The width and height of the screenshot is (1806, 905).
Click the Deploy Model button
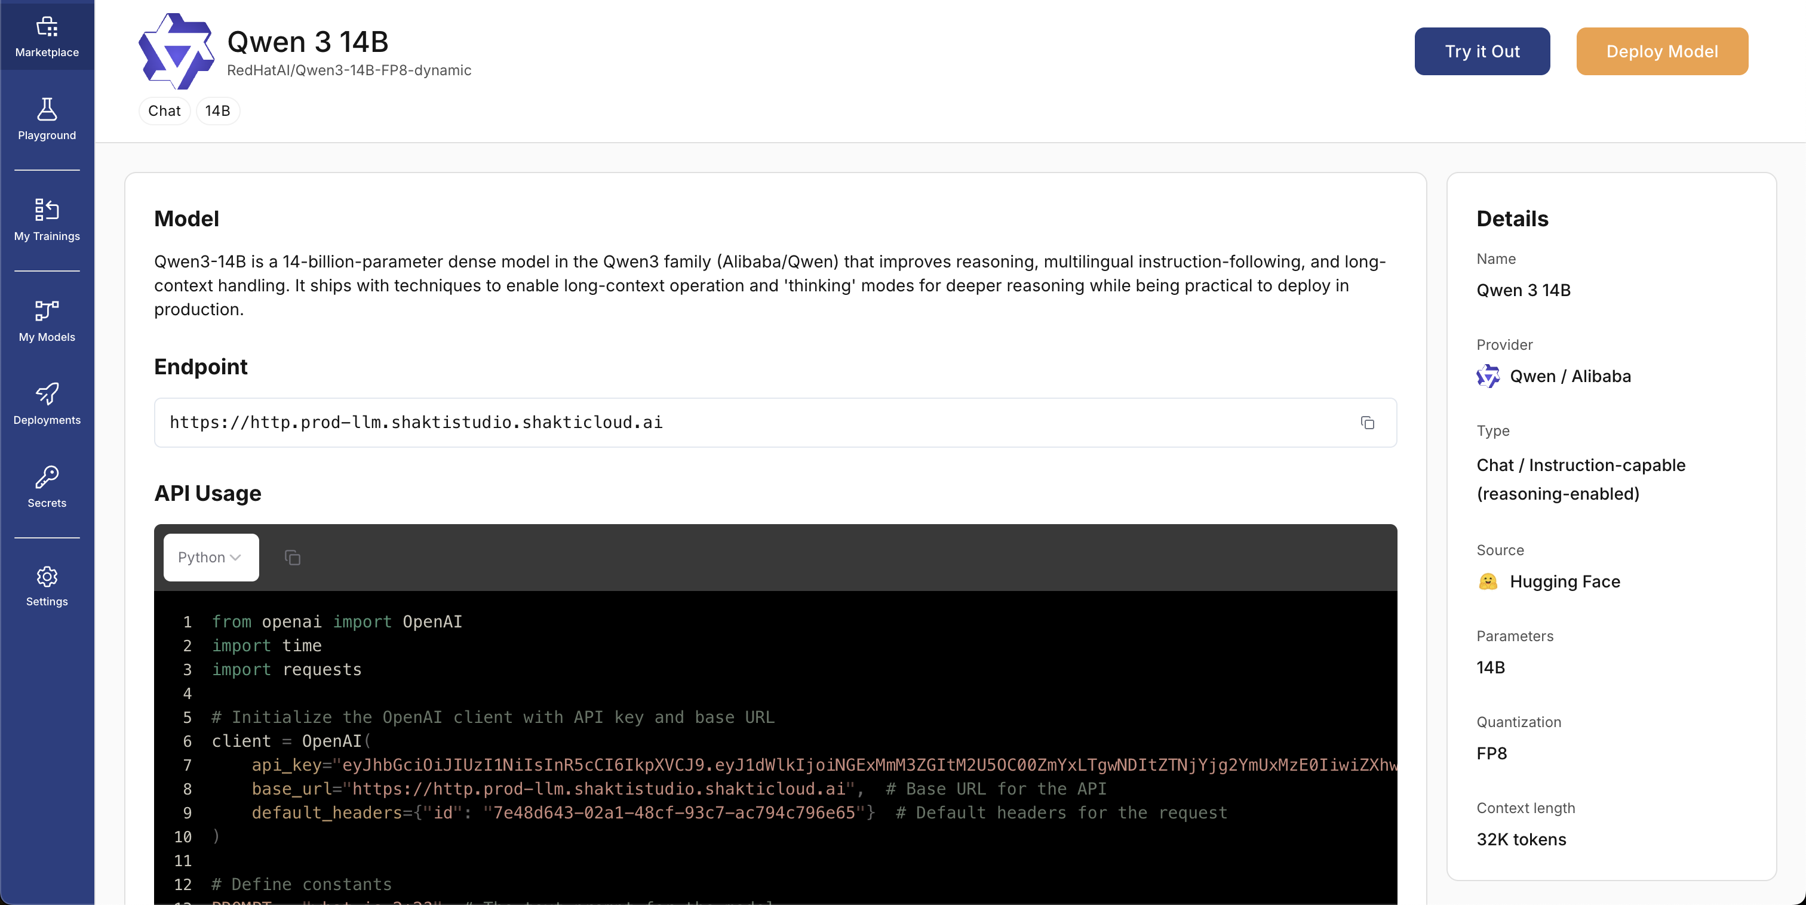pyautogui.click(x=1661, y=51)
